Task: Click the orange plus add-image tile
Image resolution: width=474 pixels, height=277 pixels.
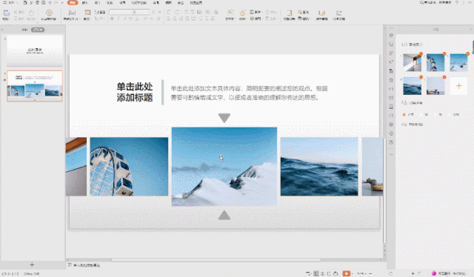Action: [x=458, y=86]
